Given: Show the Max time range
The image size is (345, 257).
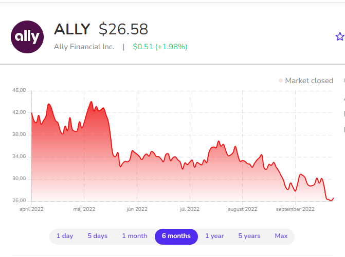Looking at the screenshot, I should [x=281, y=236].
